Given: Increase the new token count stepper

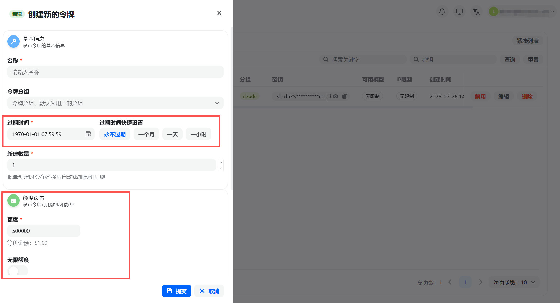Looking at the screenshot, I should tap(221, 162).
